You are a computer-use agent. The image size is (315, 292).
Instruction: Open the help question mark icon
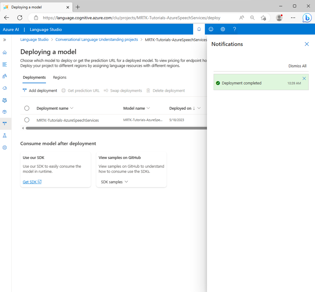234,29
